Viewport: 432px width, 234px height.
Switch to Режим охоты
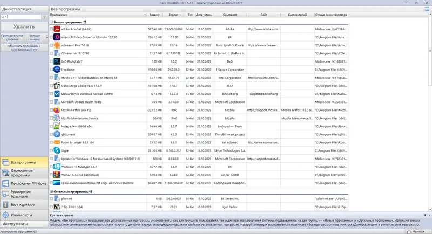(x=24, y=215)
